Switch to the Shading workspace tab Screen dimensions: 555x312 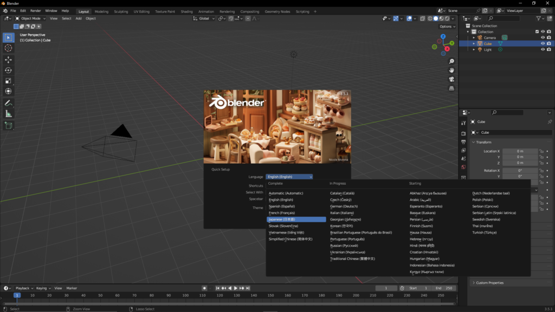click(x=186, y=11)
